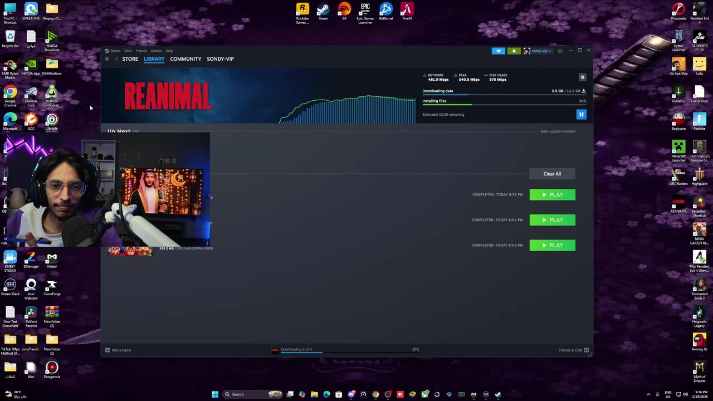Open the Windows Start button
Image resolution: width=713 pixels, height=401 pixels.
tap(215, 394)
